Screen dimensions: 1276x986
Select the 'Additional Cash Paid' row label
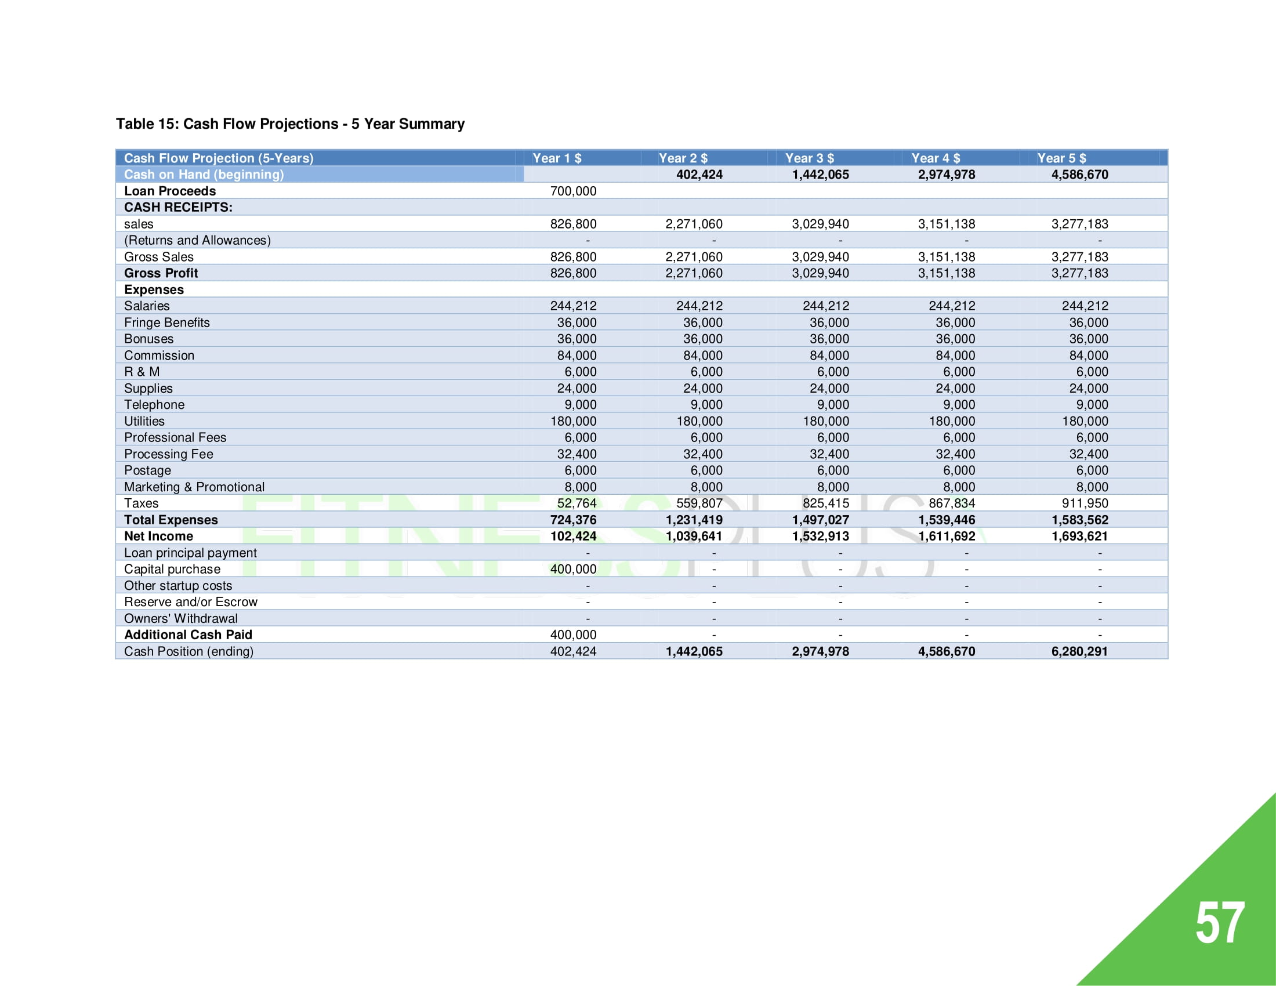pyautogui.click(x=187, y=635)
